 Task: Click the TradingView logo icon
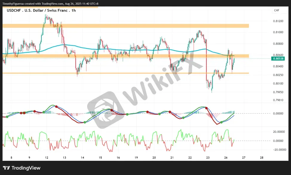(6, 168)
